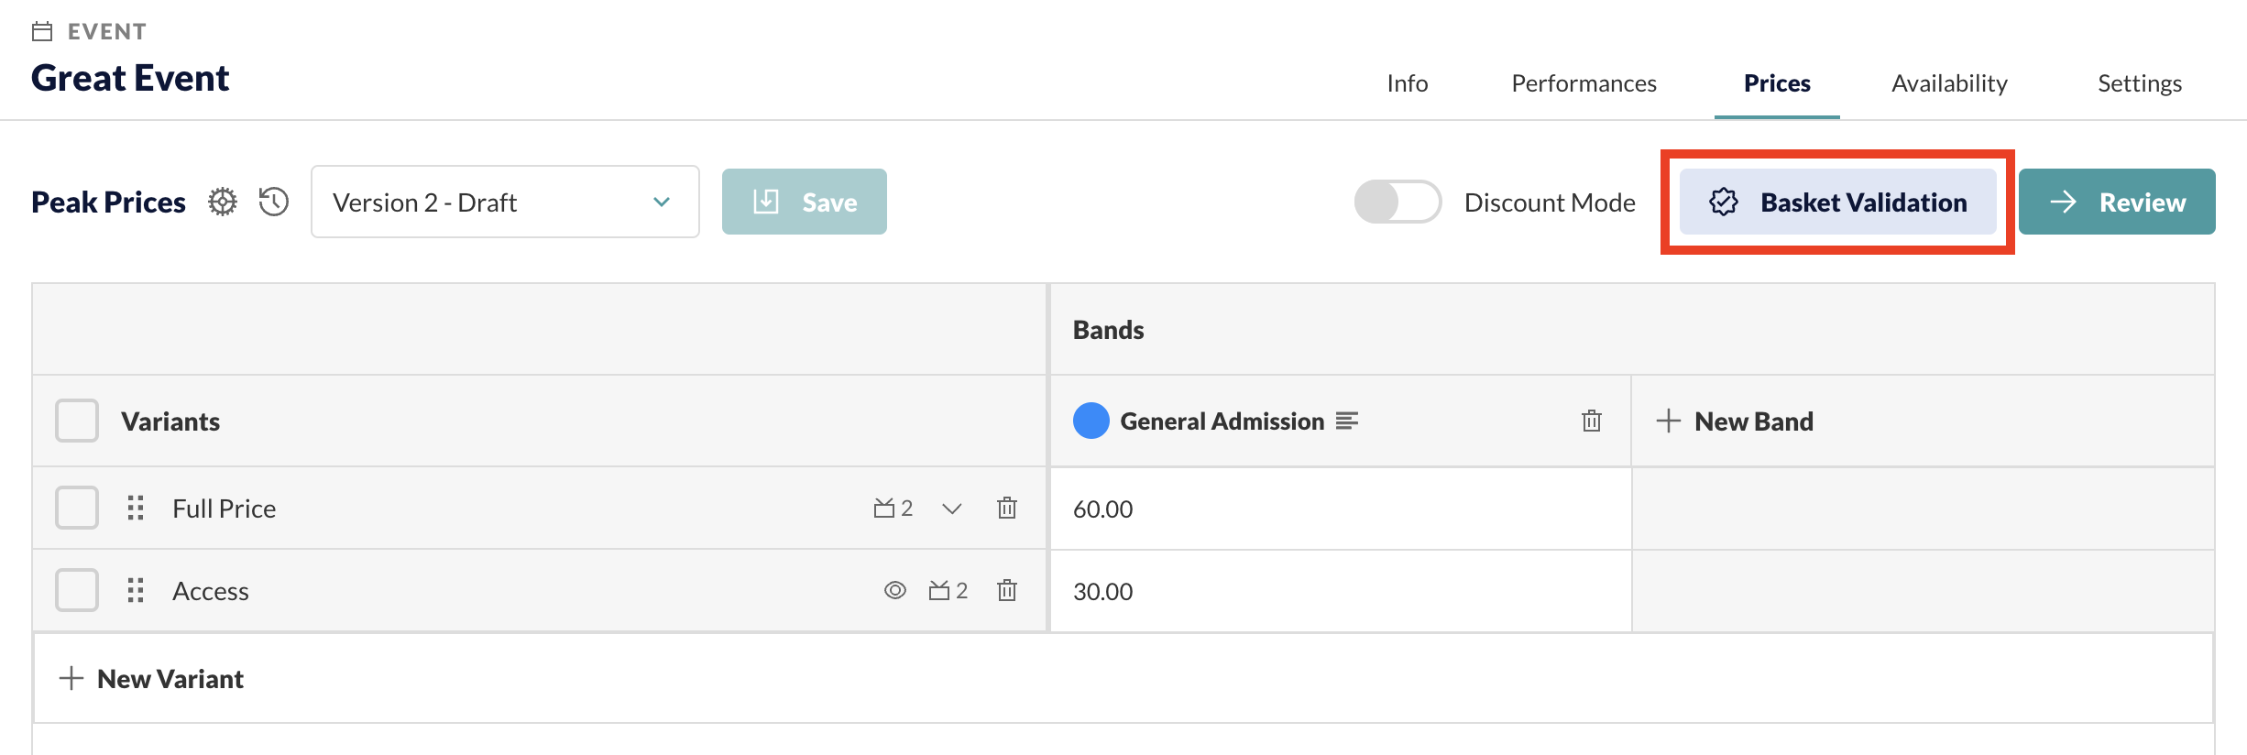Click the Full Price performances count icon

[x=893, y=508]
